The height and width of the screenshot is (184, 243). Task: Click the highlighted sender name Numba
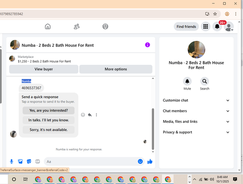(x=26, y=81)
